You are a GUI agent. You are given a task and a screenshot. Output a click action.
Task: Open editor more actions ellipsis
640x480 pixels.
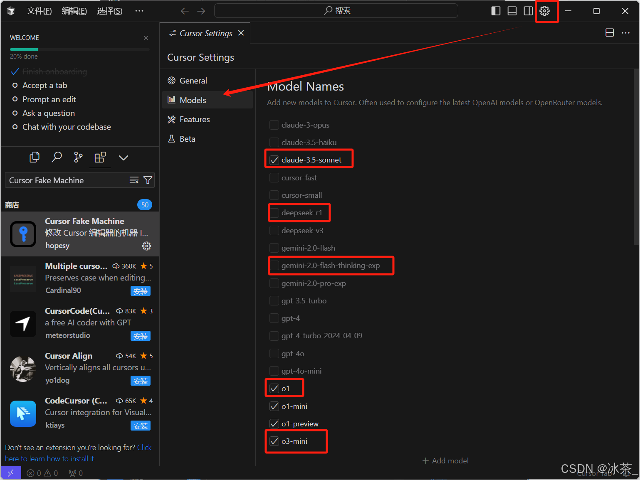(x=625, y=33)
